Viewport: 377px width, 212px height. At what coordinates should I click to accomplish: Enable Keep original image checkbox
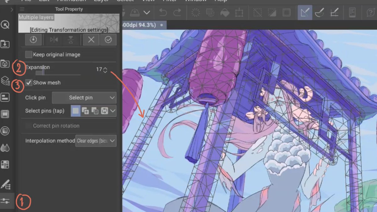(x=29, y=54)
